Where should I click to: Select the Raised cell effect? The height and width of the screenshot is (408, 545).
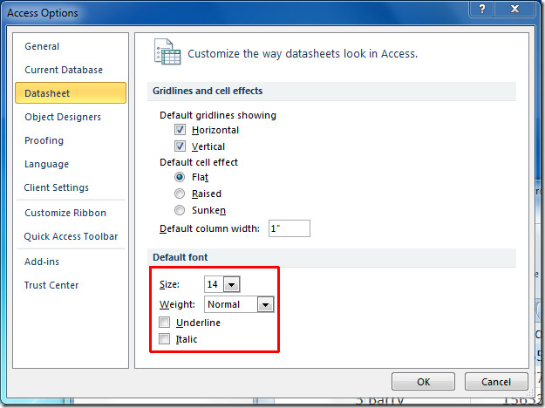tap(180, 194)
